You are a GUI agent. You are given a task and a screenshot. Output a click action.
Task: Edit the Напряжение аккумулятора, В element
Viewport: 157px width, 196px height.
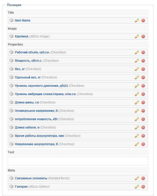137,144
